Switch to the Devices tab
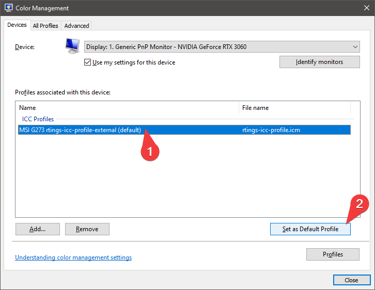The width and height of the screenshot is (375, 290). [17, 25]
